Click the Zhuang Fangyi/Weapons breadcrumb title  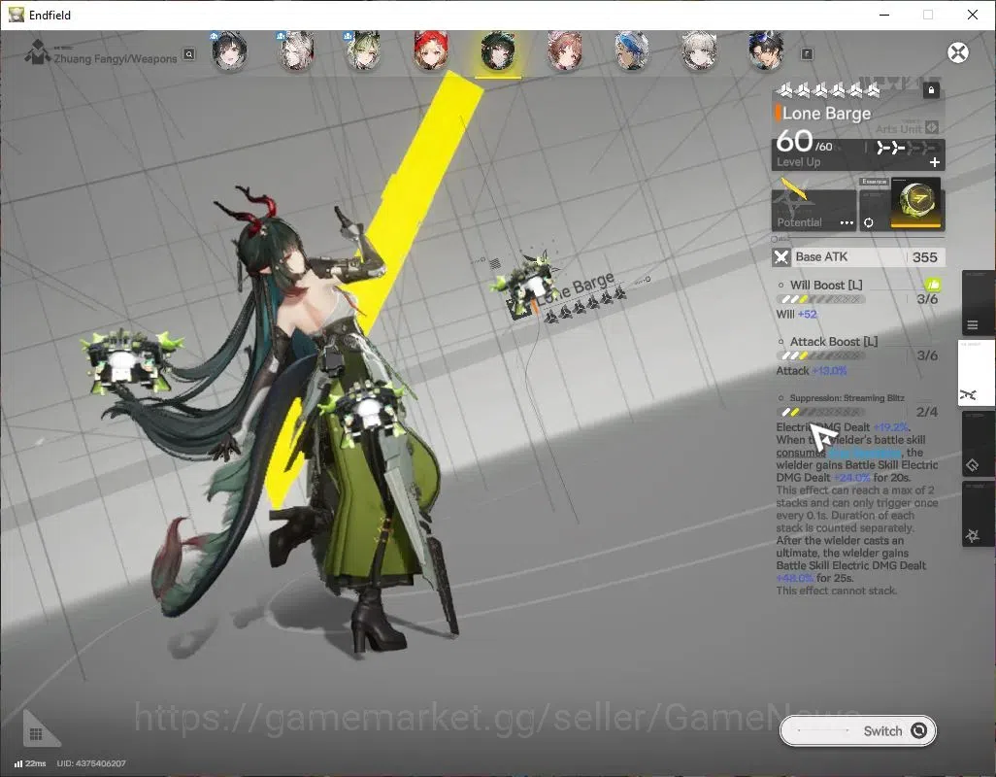tap(115, 58)
